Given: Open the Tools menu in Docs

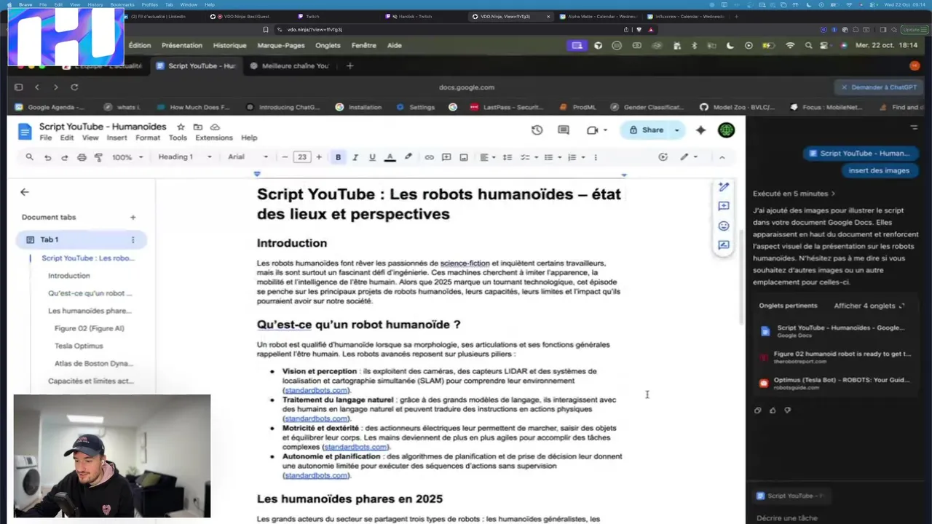Looking at the screenshot, I should pos(178,138).
